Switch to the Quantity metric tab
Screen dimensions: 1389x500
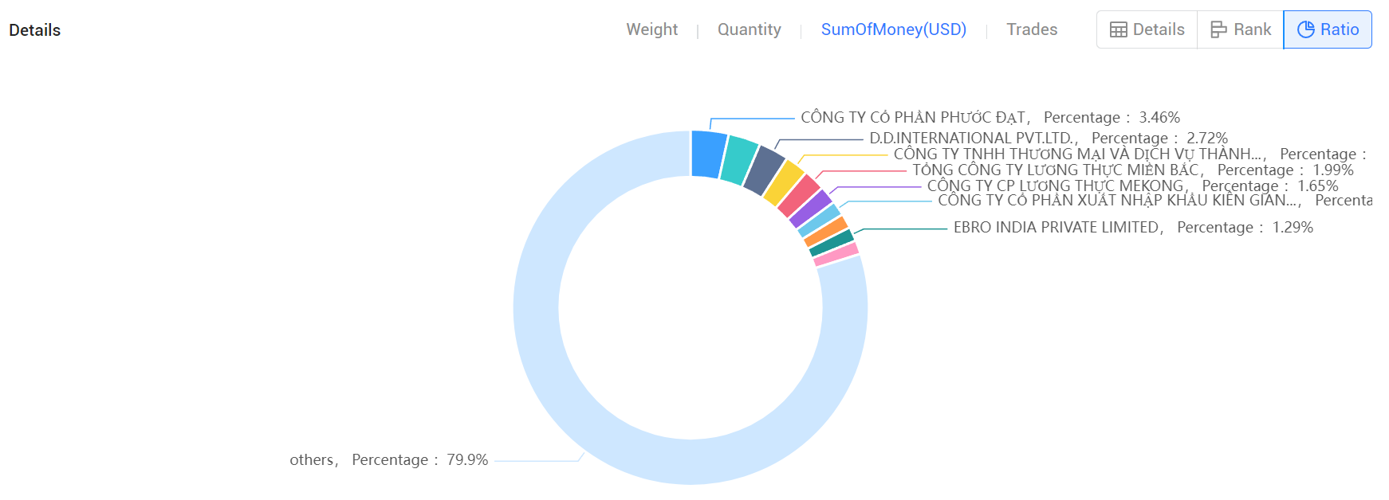(x=749, y=29)
